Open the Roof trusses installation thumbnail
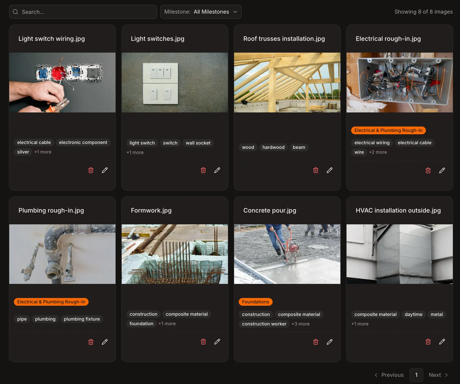This screenshot has height=384, width=460. tap(287, 82)
